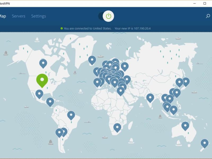Click the connected to United States status text
The image size is (212, 159).
87,29
